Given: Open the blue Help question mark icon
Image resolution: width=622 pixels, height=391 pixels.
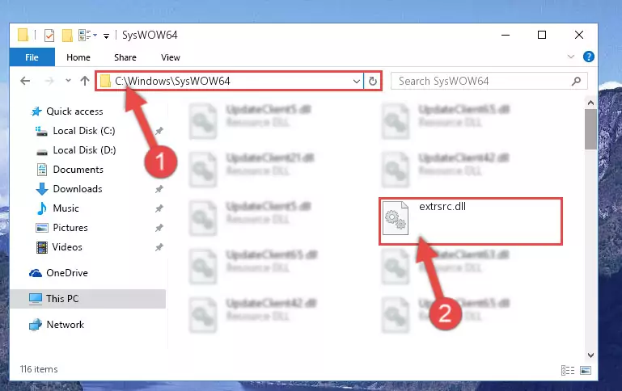Looking at the screenshot, I should 588,57.
